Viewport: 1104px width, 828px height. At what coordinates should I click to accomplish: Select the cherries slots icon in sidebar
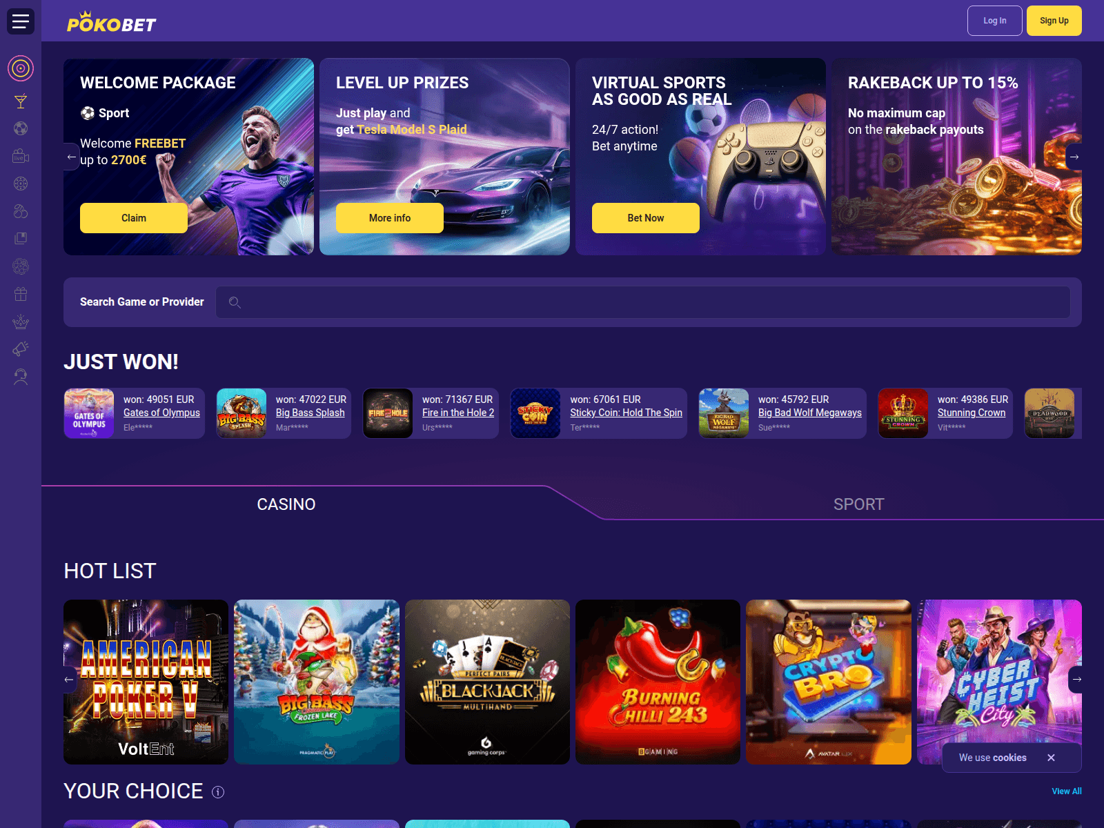pos(21,211)
